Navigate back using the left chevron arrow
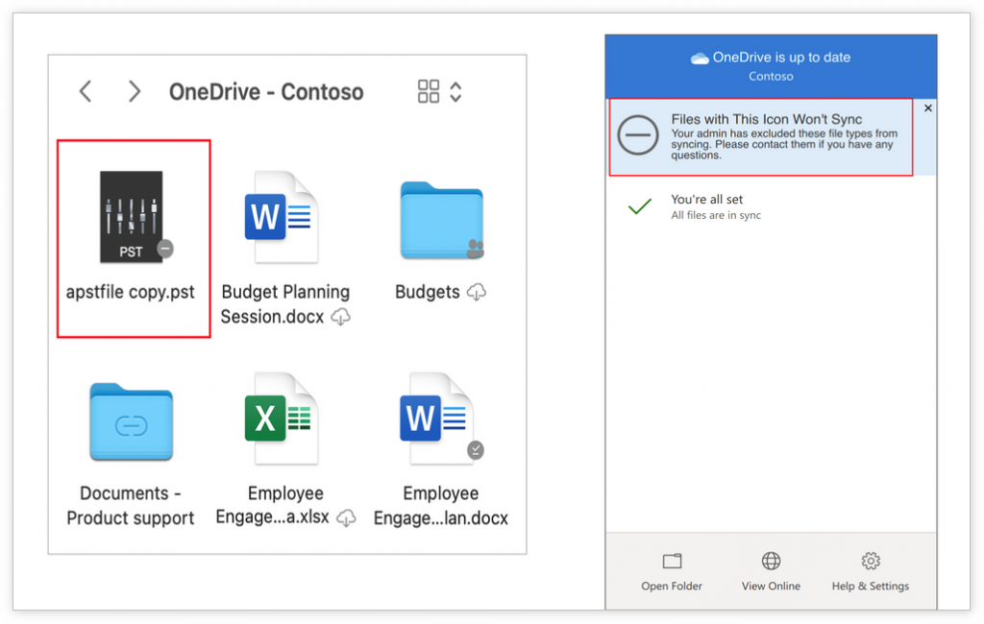This screenshot has width=984, height=624. tap(85, 90)
